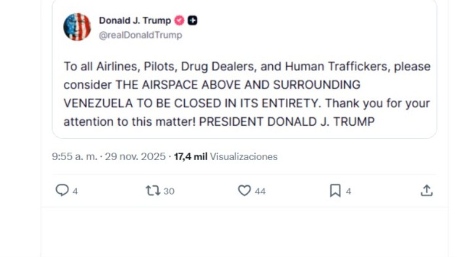Like the post with the heart icon
Screen dimensions: 457x257
point(244,190)
